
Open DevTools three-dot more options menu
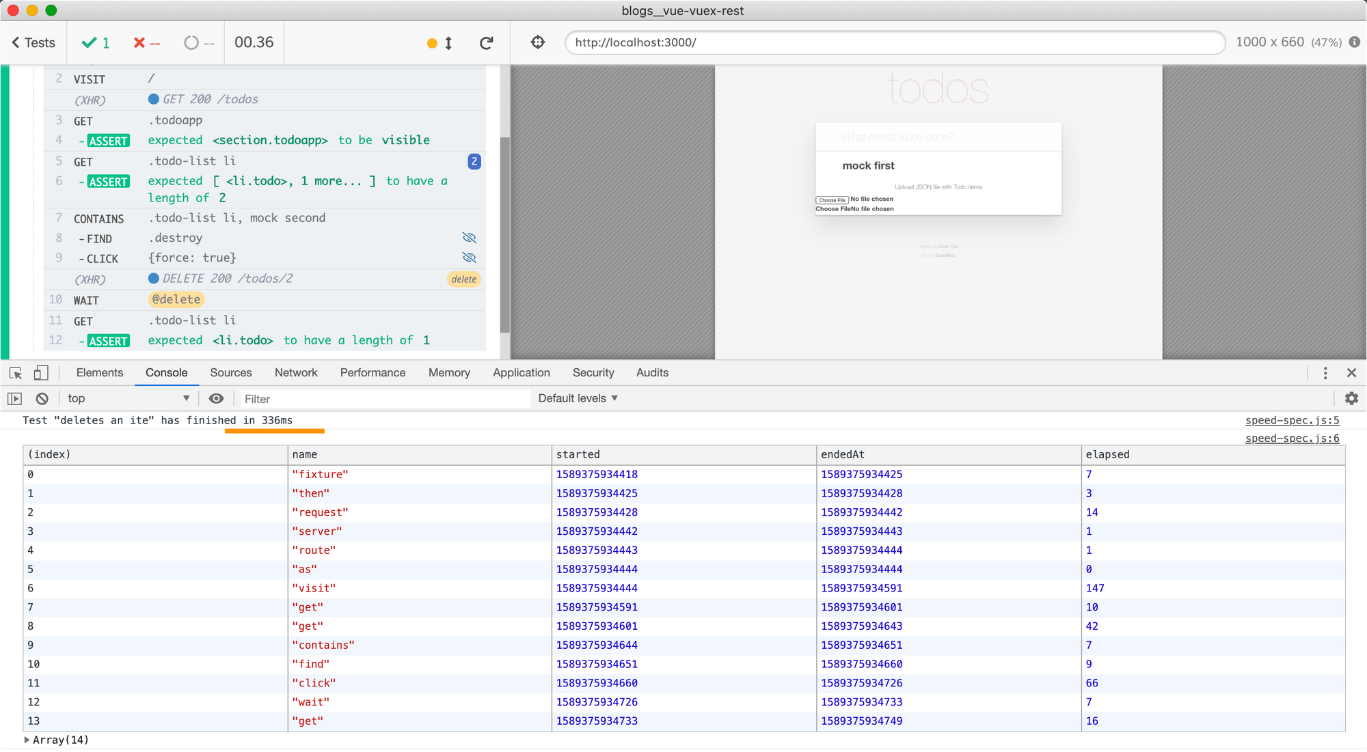tap(1325, 373)
